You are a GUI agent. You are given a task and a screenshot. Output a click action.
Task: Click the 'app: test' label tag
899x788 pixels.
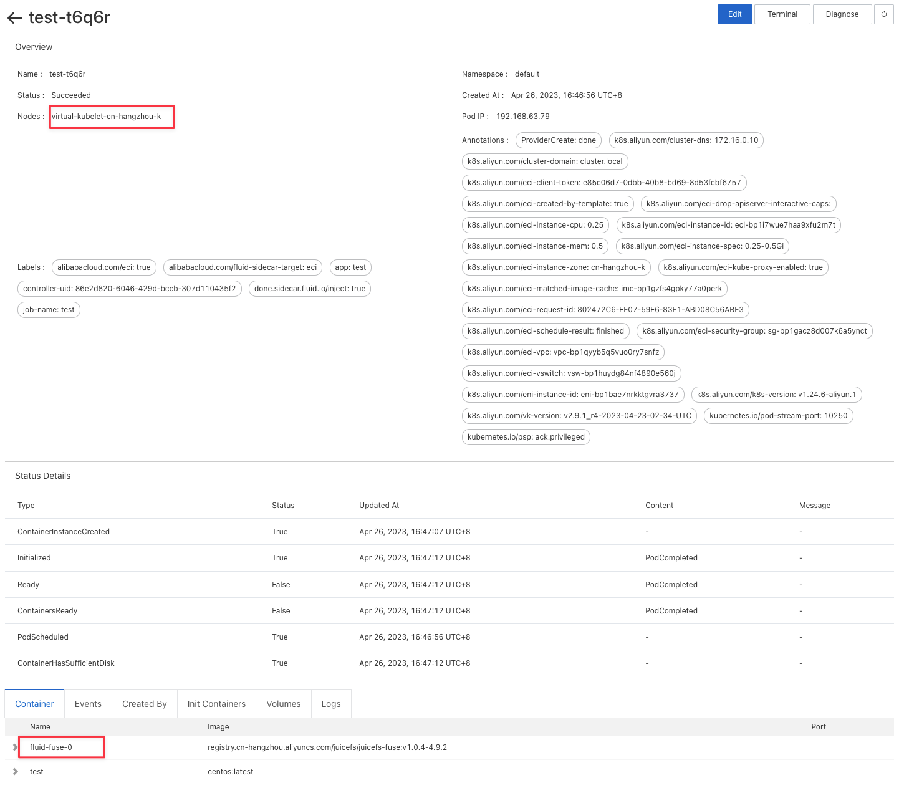350,267
